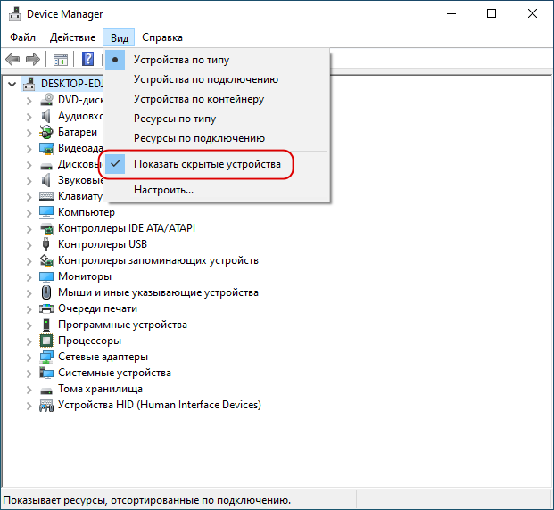554x510 pixels.
Task: Expand the Батареи category
Action: pyautogui.click(x=29, y=133)
